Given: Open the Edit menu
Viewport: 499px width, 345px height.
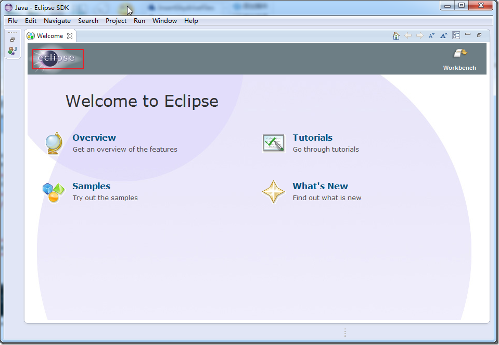Looking at the screenshot, I should (31, 21).
